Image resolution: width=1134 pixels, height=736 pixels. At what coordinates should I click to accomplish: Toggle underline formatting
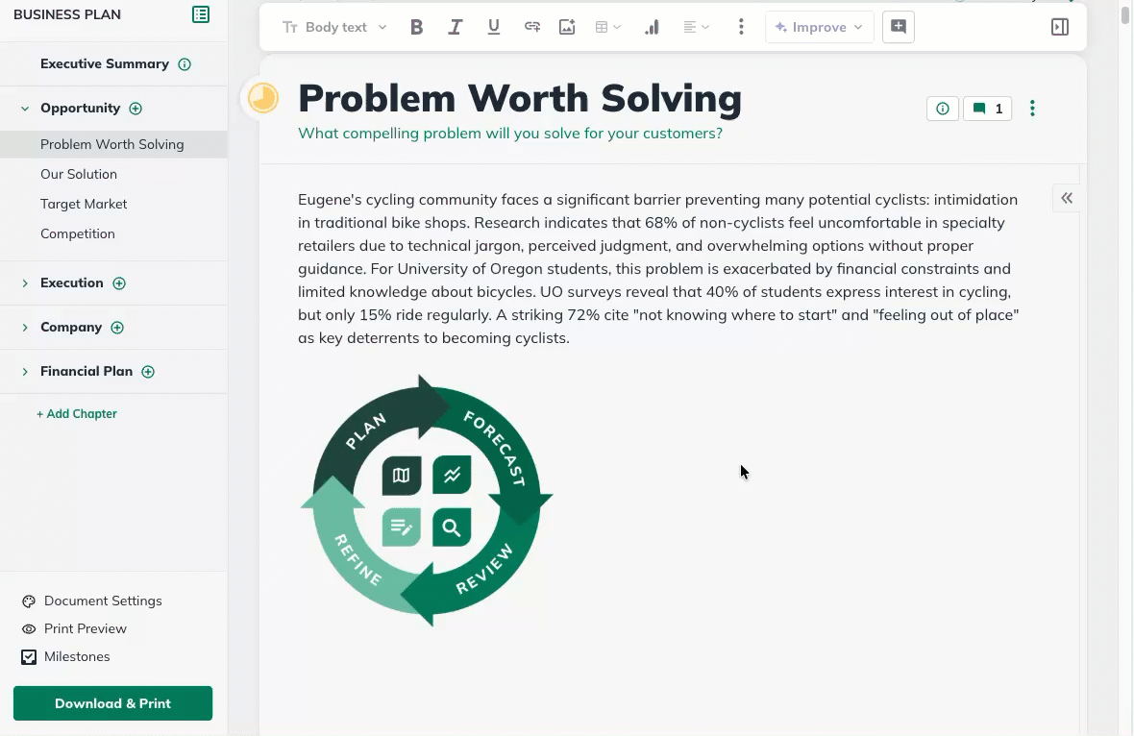[494, 28]
